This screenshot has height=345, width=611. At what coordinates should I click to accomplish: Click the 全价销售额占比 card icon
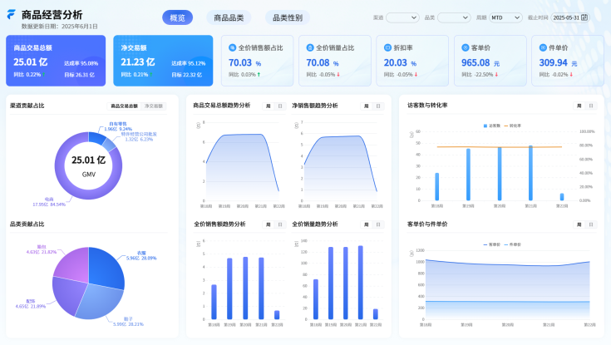pyautogui.click(x=233, y=48)
